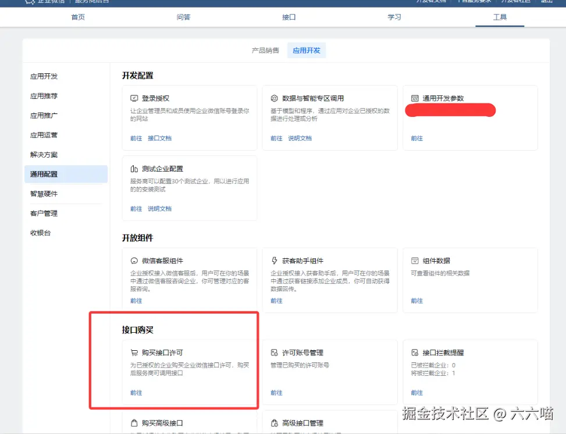
Task: Select 解决方案 in the left sidebar
Action: click(44, 155)
